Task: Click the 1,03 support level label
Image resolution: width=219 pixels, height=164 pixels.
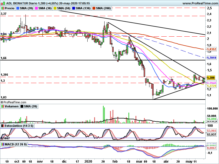Action: [4, 97]
